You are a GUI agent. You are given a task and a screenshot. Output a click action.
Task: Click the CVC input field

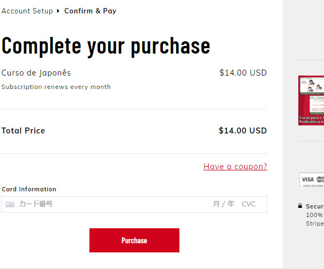pyautogui.click(x=248, y=204)
